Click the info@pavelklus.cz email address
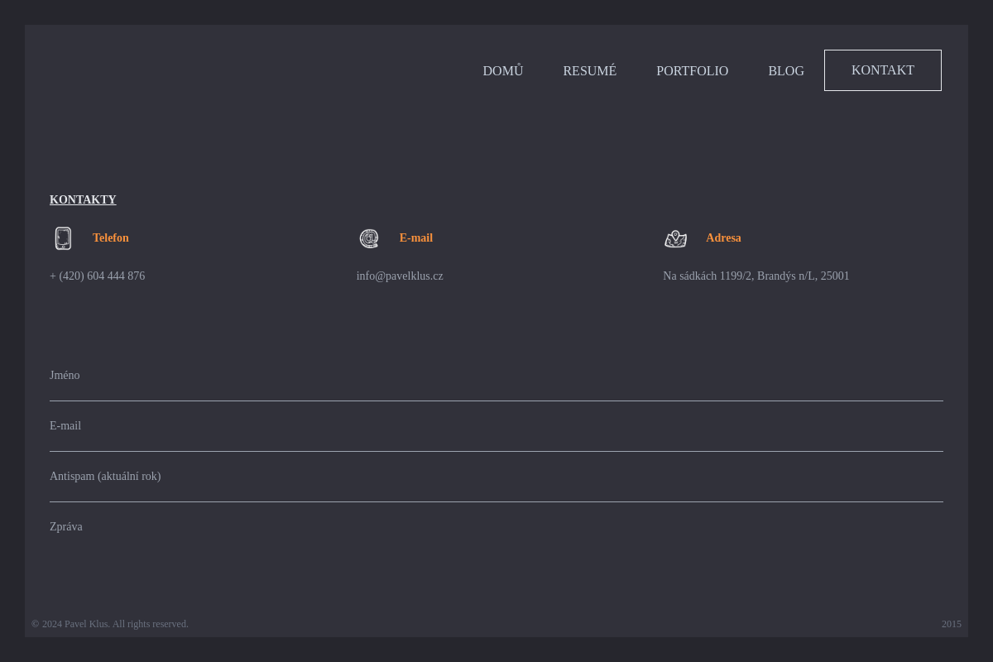This screenshot has height=662, width=993. (x=400, y=276)
